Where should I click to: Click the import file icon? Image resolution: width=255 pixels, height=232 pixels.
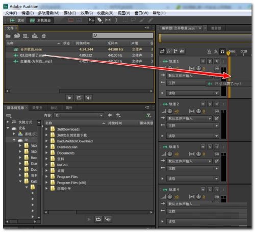(17, 36)
